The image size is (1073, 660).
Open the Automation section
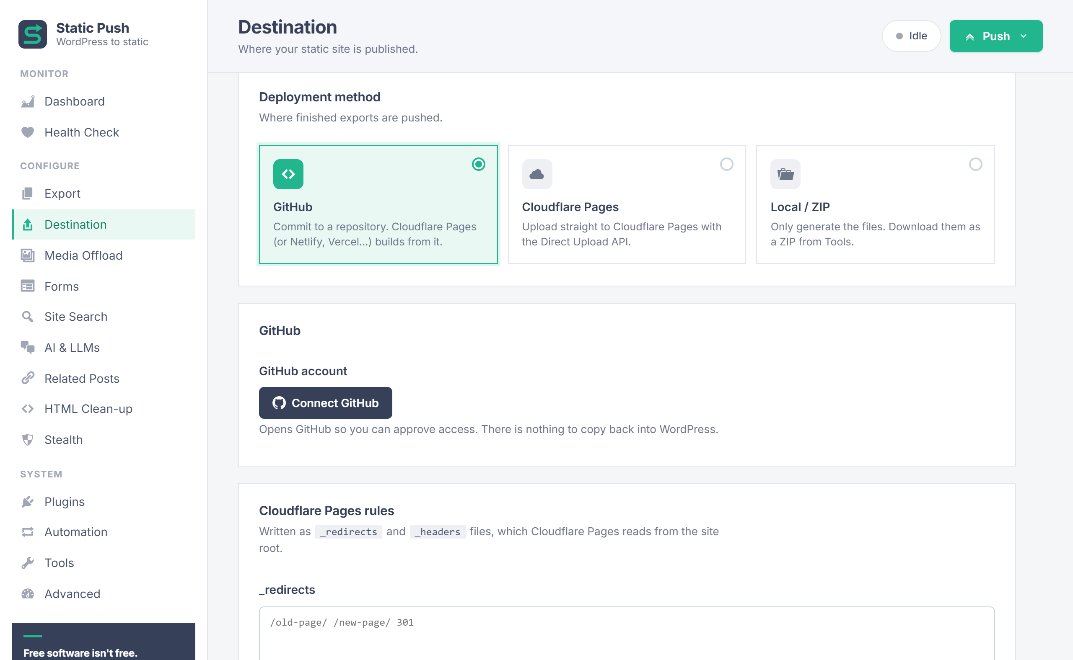104,532
